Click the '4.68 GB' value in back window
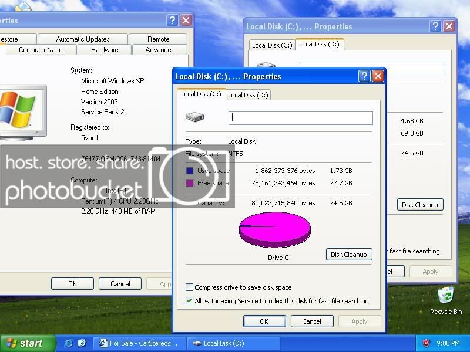 (x=412, y=121)
